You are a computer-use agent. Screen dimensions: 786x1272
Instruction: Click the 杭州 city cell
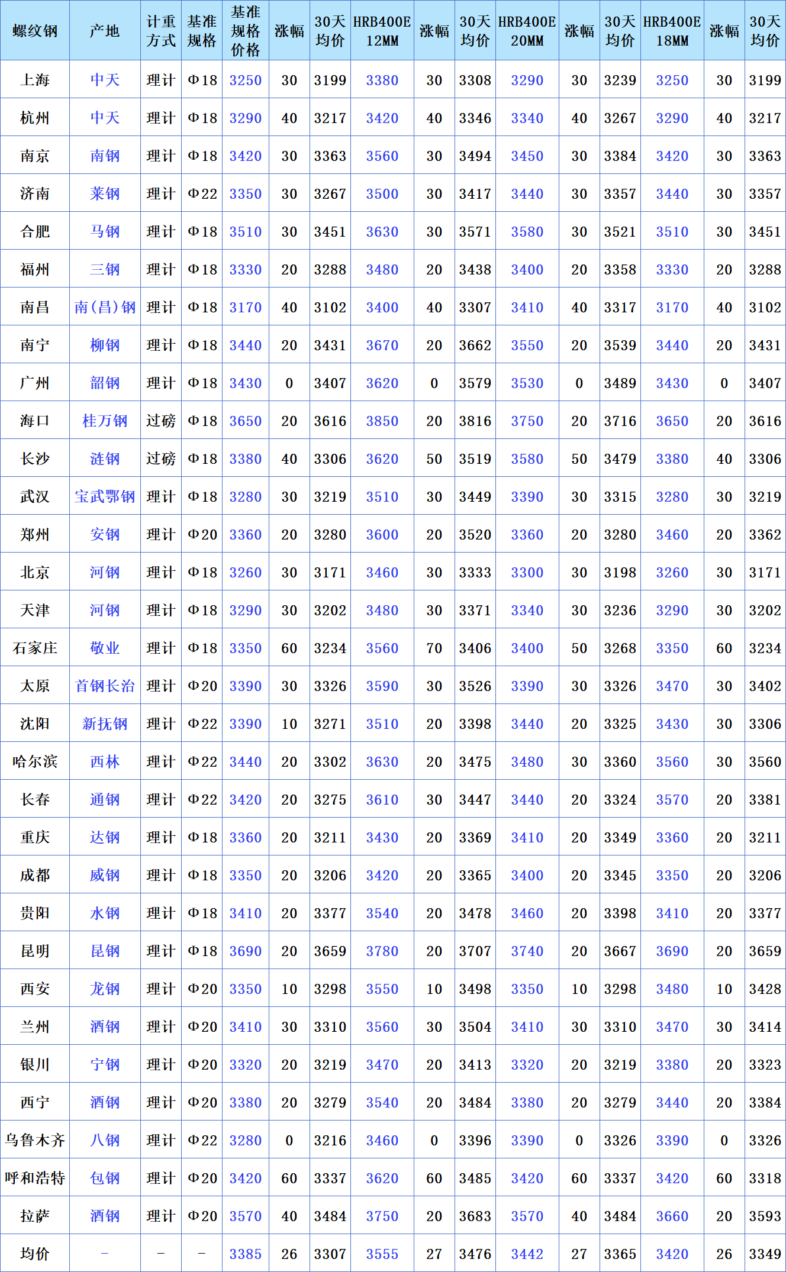(35, 118)
